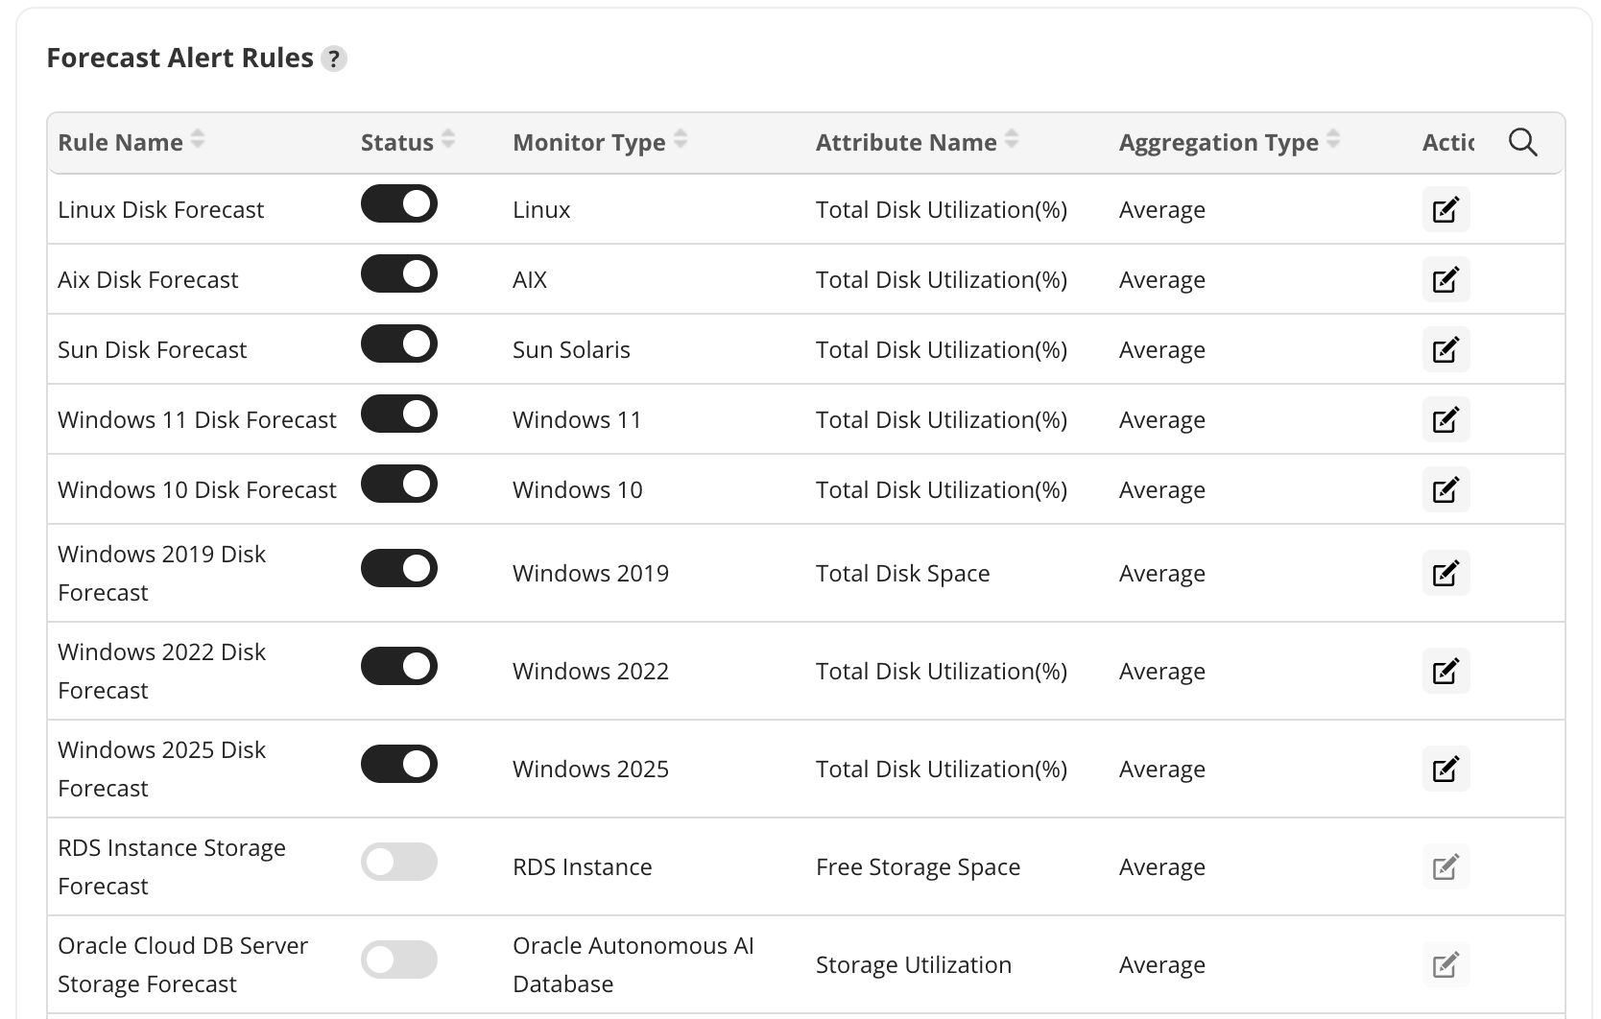This screenshot has height=1019, width=1601.
Task: Sort table by Attribute Name column
Action: (1012, 140)
